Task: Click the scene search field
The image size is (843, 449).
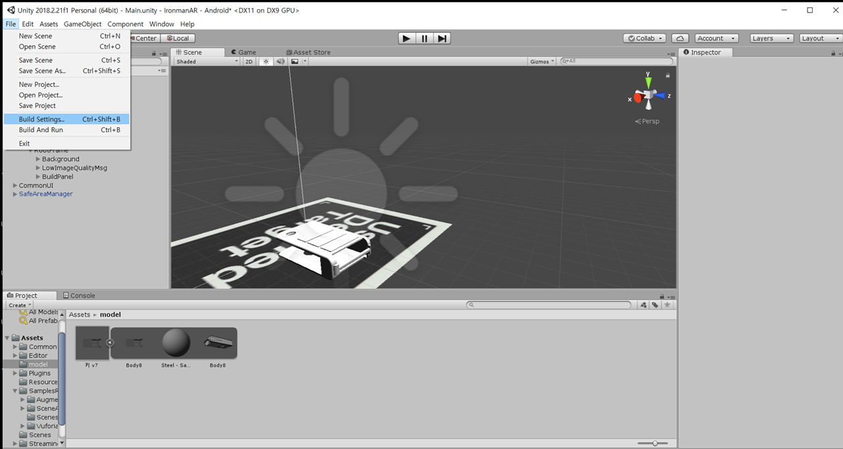Action: pos(616,61)
